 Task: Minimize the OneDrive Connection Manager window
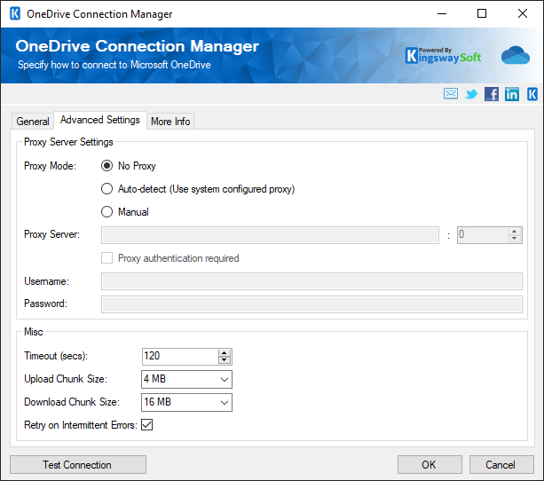442,14
